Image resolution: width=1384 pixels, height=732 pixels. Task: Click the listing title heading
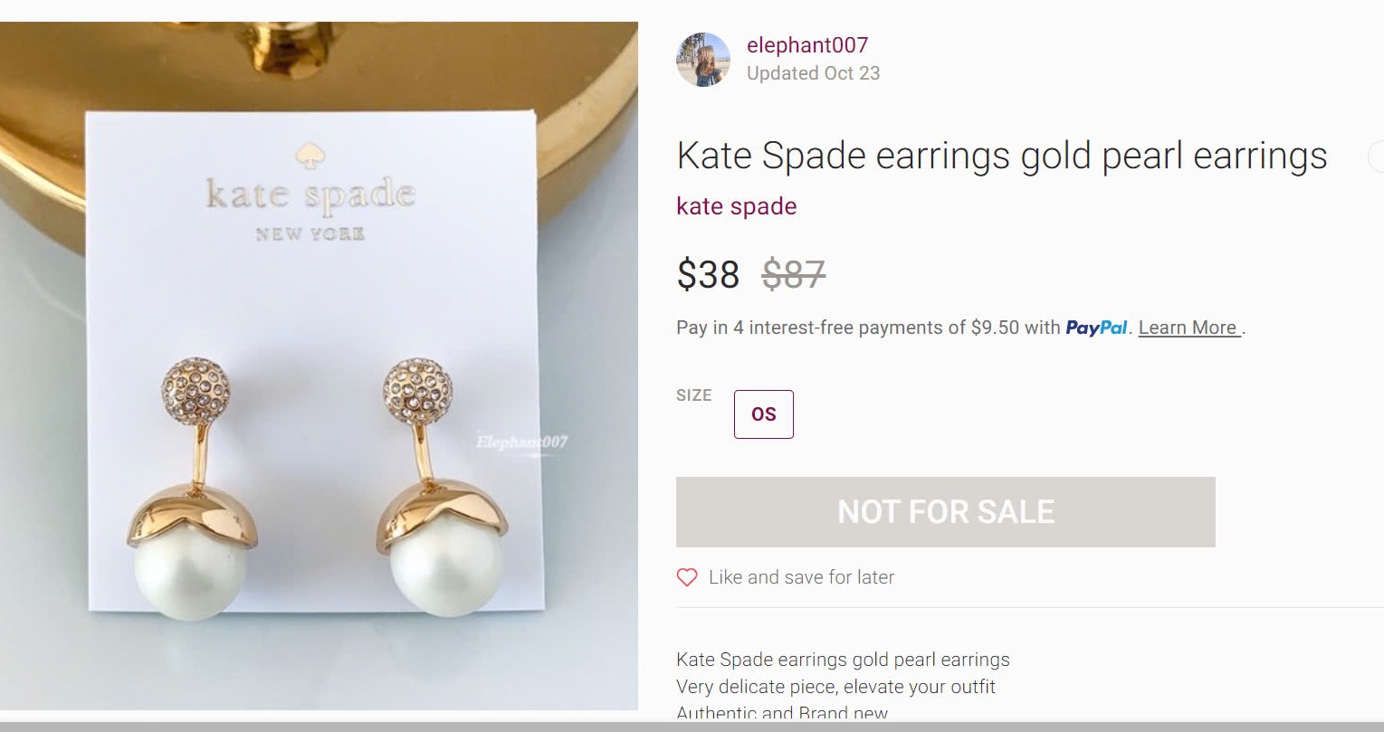point(1001,156)
